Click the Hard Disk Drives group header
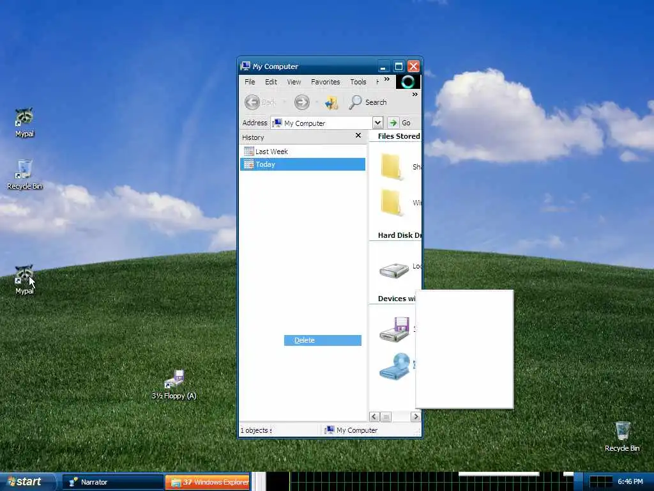The height and width of the screenshot is (491, 654). (x=399, y=235)
